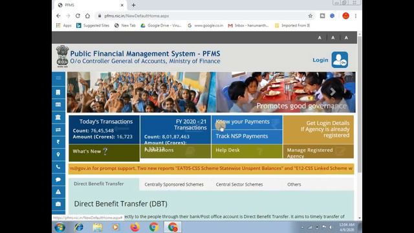Open the Google Drive bookmark
Screen dimensions: 414x233
tap(161, 25)
